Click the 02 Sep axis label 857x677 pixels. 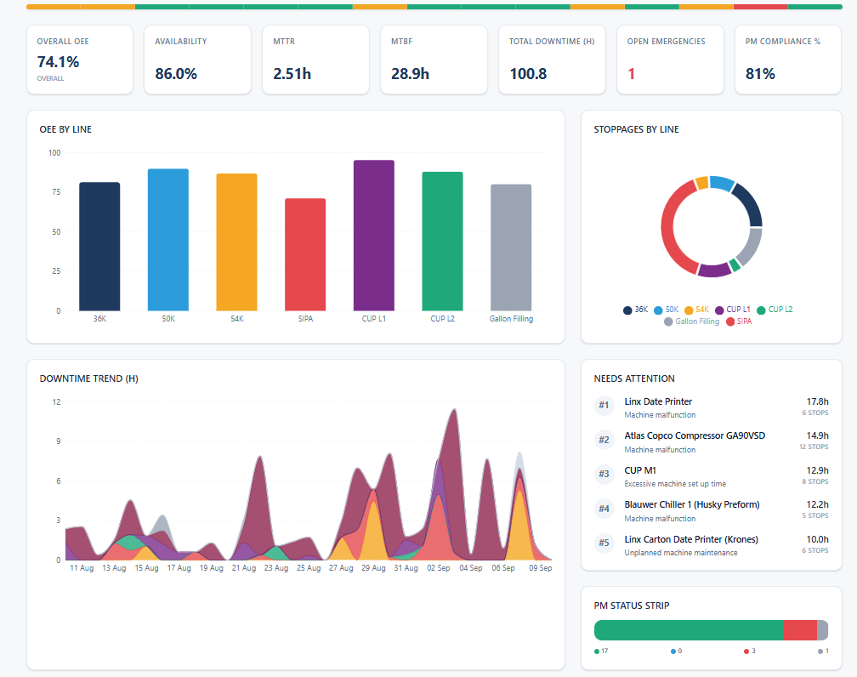click(x=439, y=568)
